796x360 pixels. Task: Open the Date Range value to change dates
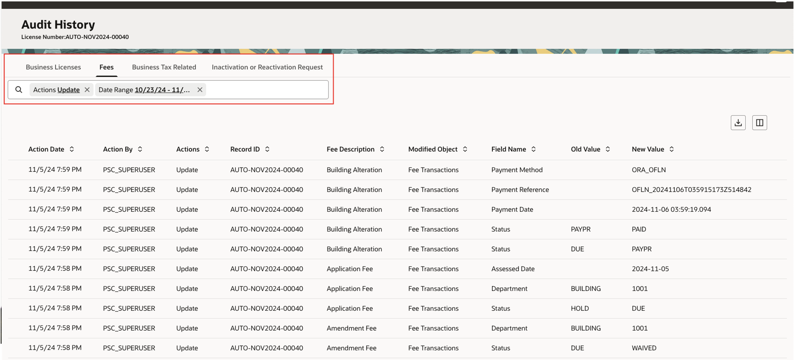(x=161, y=89)
